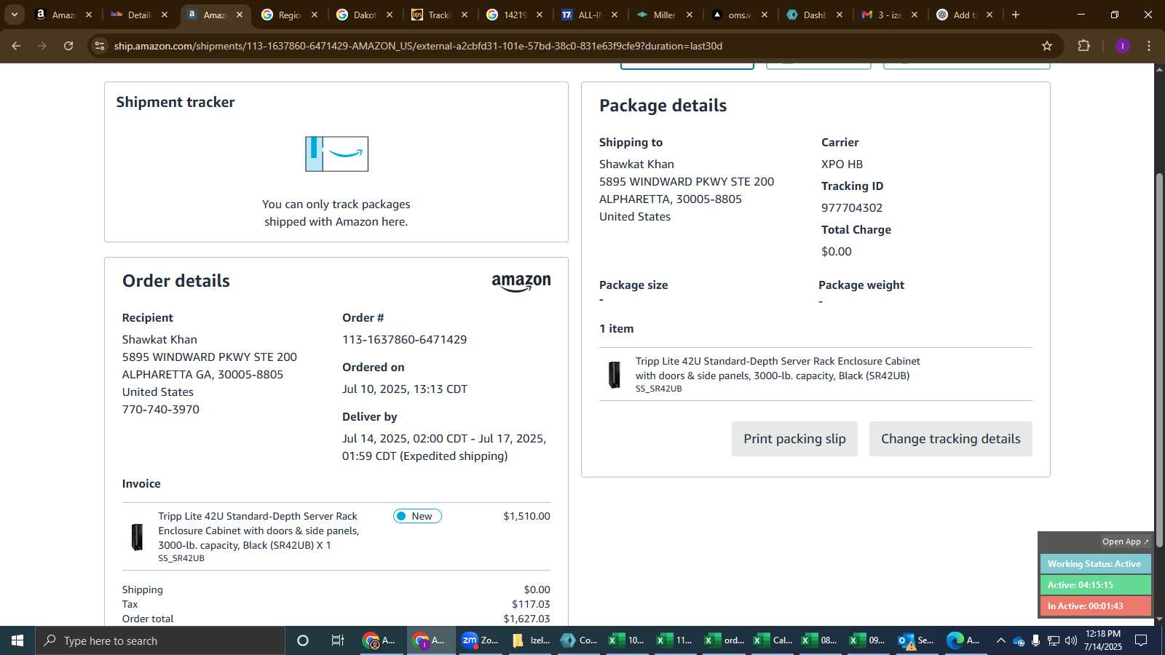The width and height of the screenshot is (1165, 655).
Task: Reload the Amazon shipment page
Action: 68,46
